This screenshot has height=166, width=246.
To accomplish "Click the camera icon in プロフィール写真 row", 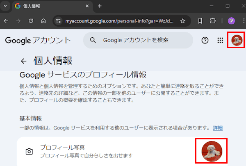I will click(29, 152).
